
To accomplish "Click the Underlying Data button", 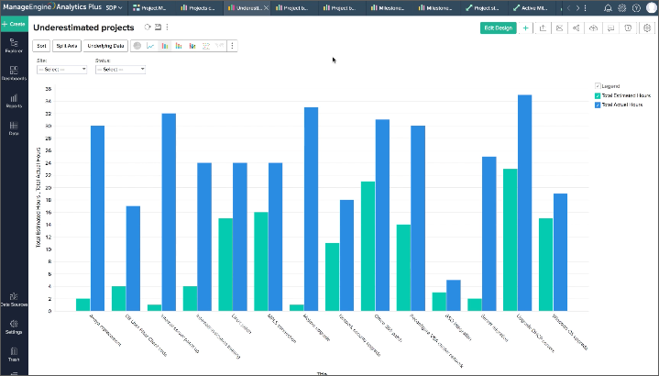I will pyautogui.click(x=106, y=45).
